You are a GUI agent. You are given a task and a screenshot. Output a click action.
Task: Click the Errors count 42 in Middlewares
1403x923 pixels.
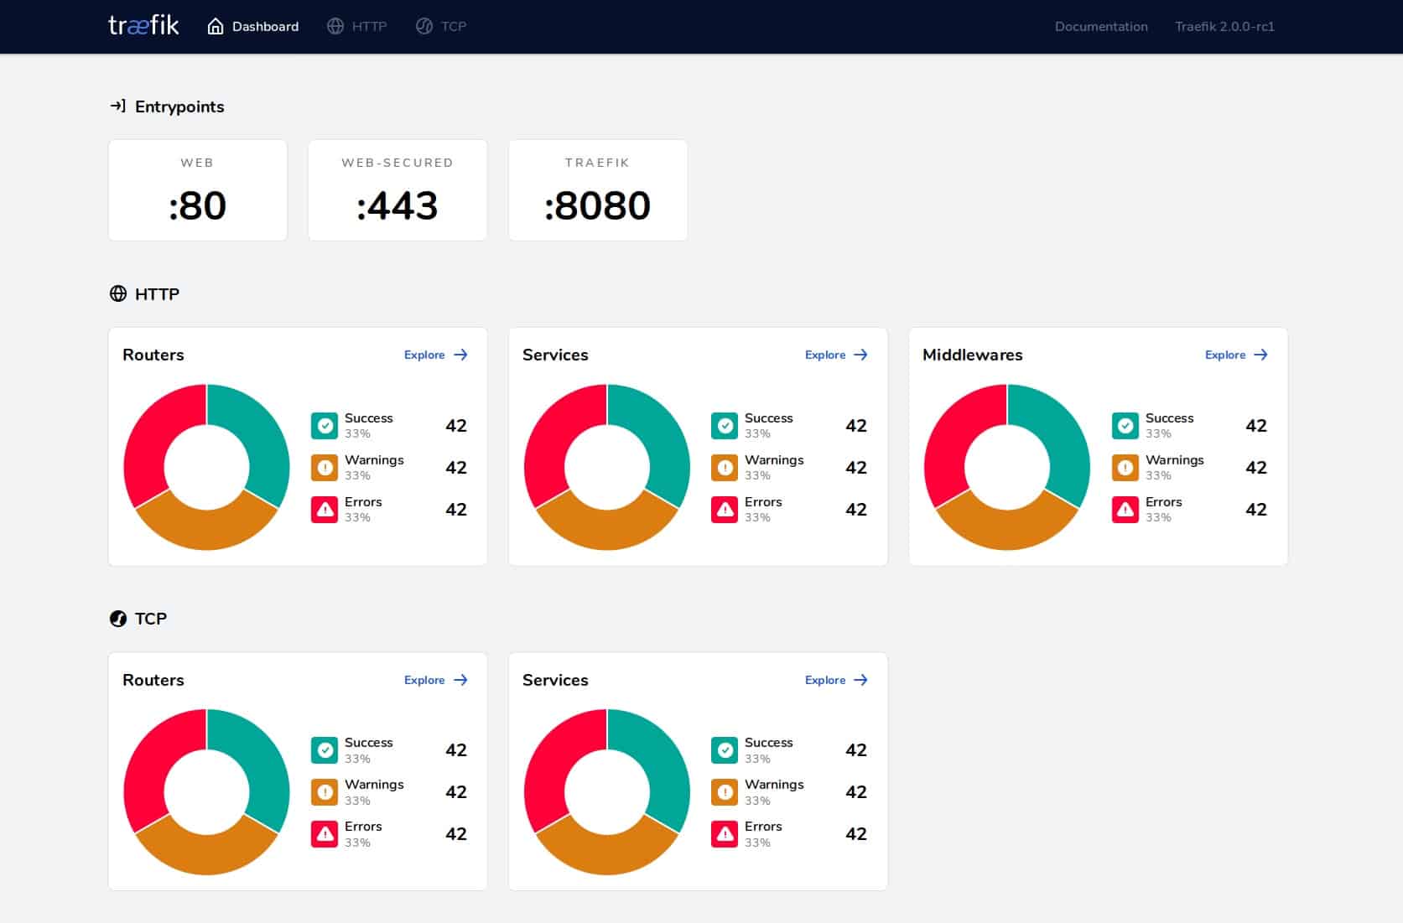pyautogui.click(x=1256, y=510)
